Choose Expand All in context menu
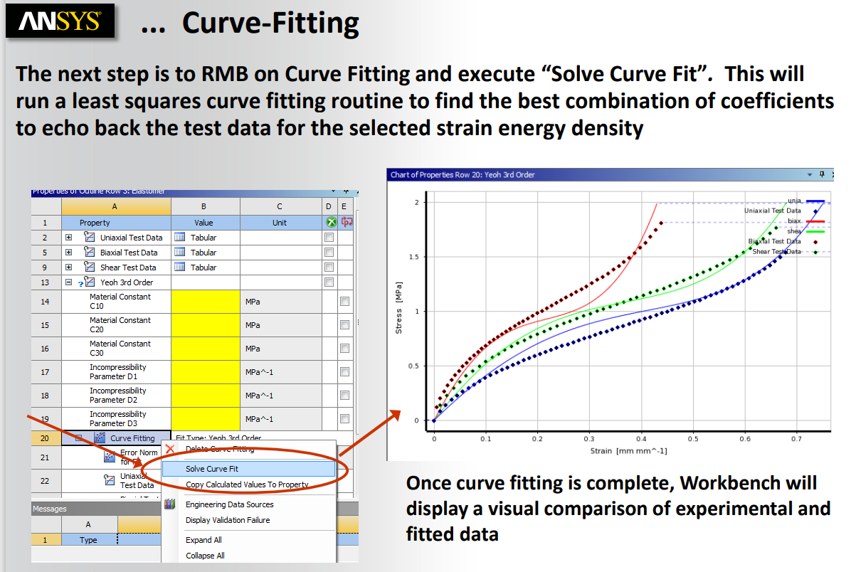The height and width of the screenshot is (572, 856). (x=248, y=540)
